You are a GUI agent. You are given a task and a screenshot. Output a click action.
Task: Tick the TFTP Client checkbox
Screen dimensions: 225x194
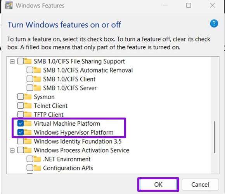coord(21,114)
